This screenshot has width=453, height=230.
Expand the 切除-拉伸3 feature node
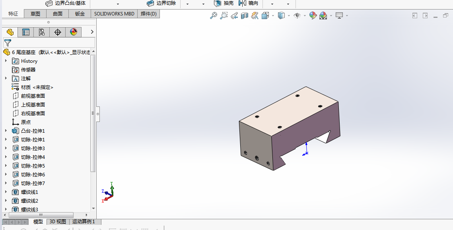pos(6,148)
